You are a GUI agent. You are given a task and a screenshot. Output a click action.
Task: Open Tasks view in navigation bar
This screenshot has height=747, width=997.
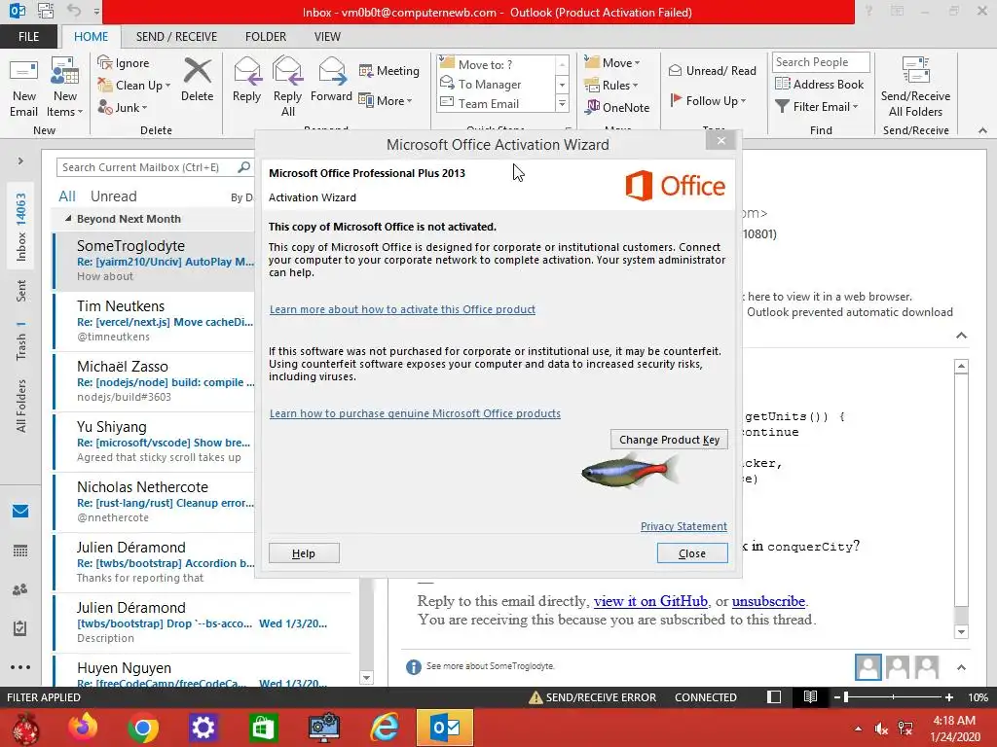20,628
